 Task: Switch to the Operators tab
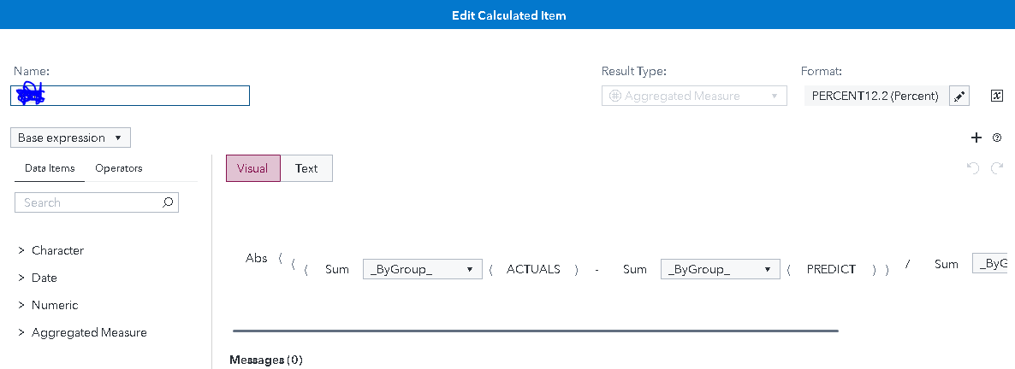tap(119, 168)
